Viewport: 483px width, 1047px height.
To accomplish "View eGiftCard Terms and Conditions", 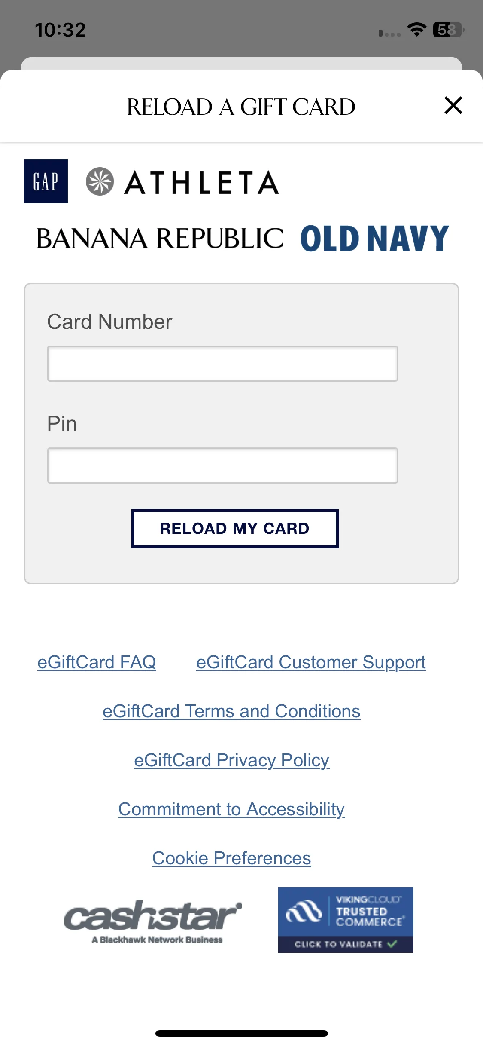I will pos(231,711).
